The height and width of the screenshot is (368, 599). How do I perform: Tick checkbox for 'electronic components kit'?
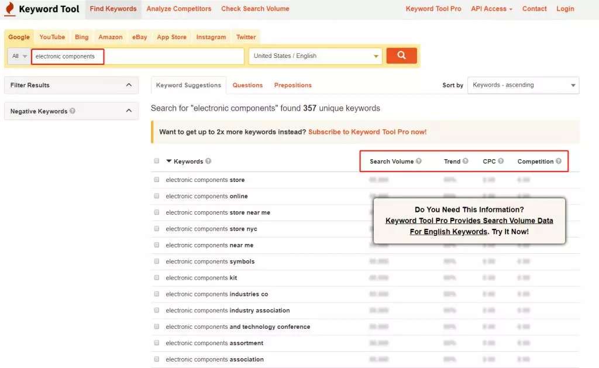(x=157, y=278)
